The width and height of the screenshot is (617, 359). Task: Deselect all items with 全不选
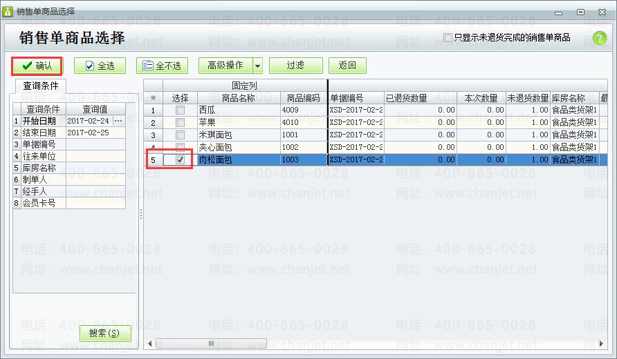point(162,66)
